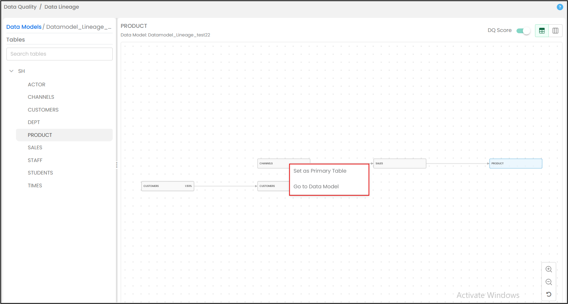Select STUDENTS in the tables list

click(40, 173)
